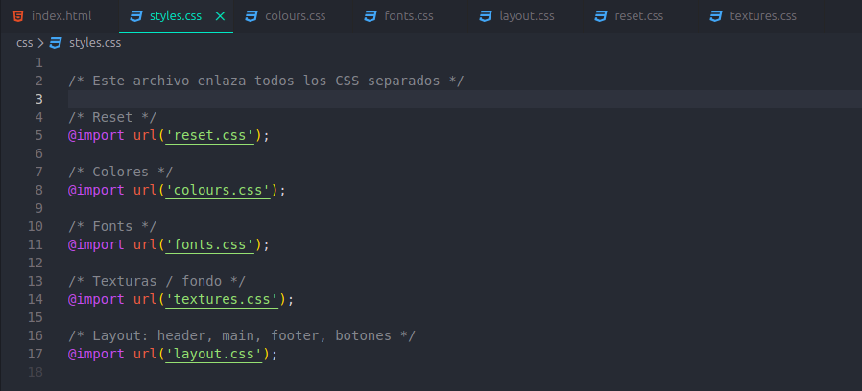The width and height of the screenshot is (862, 391).
Task: Click the CSS file icon in breadcrumb
Action: 56,43
